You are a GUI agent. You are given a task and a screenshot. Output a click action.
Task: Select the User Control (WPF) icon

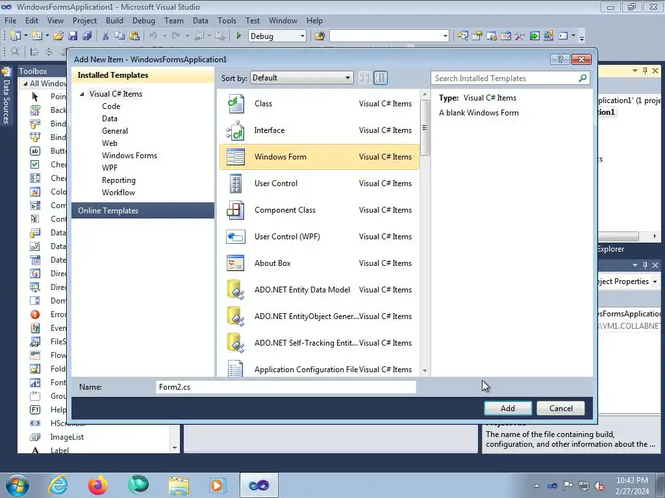(235, 237)
